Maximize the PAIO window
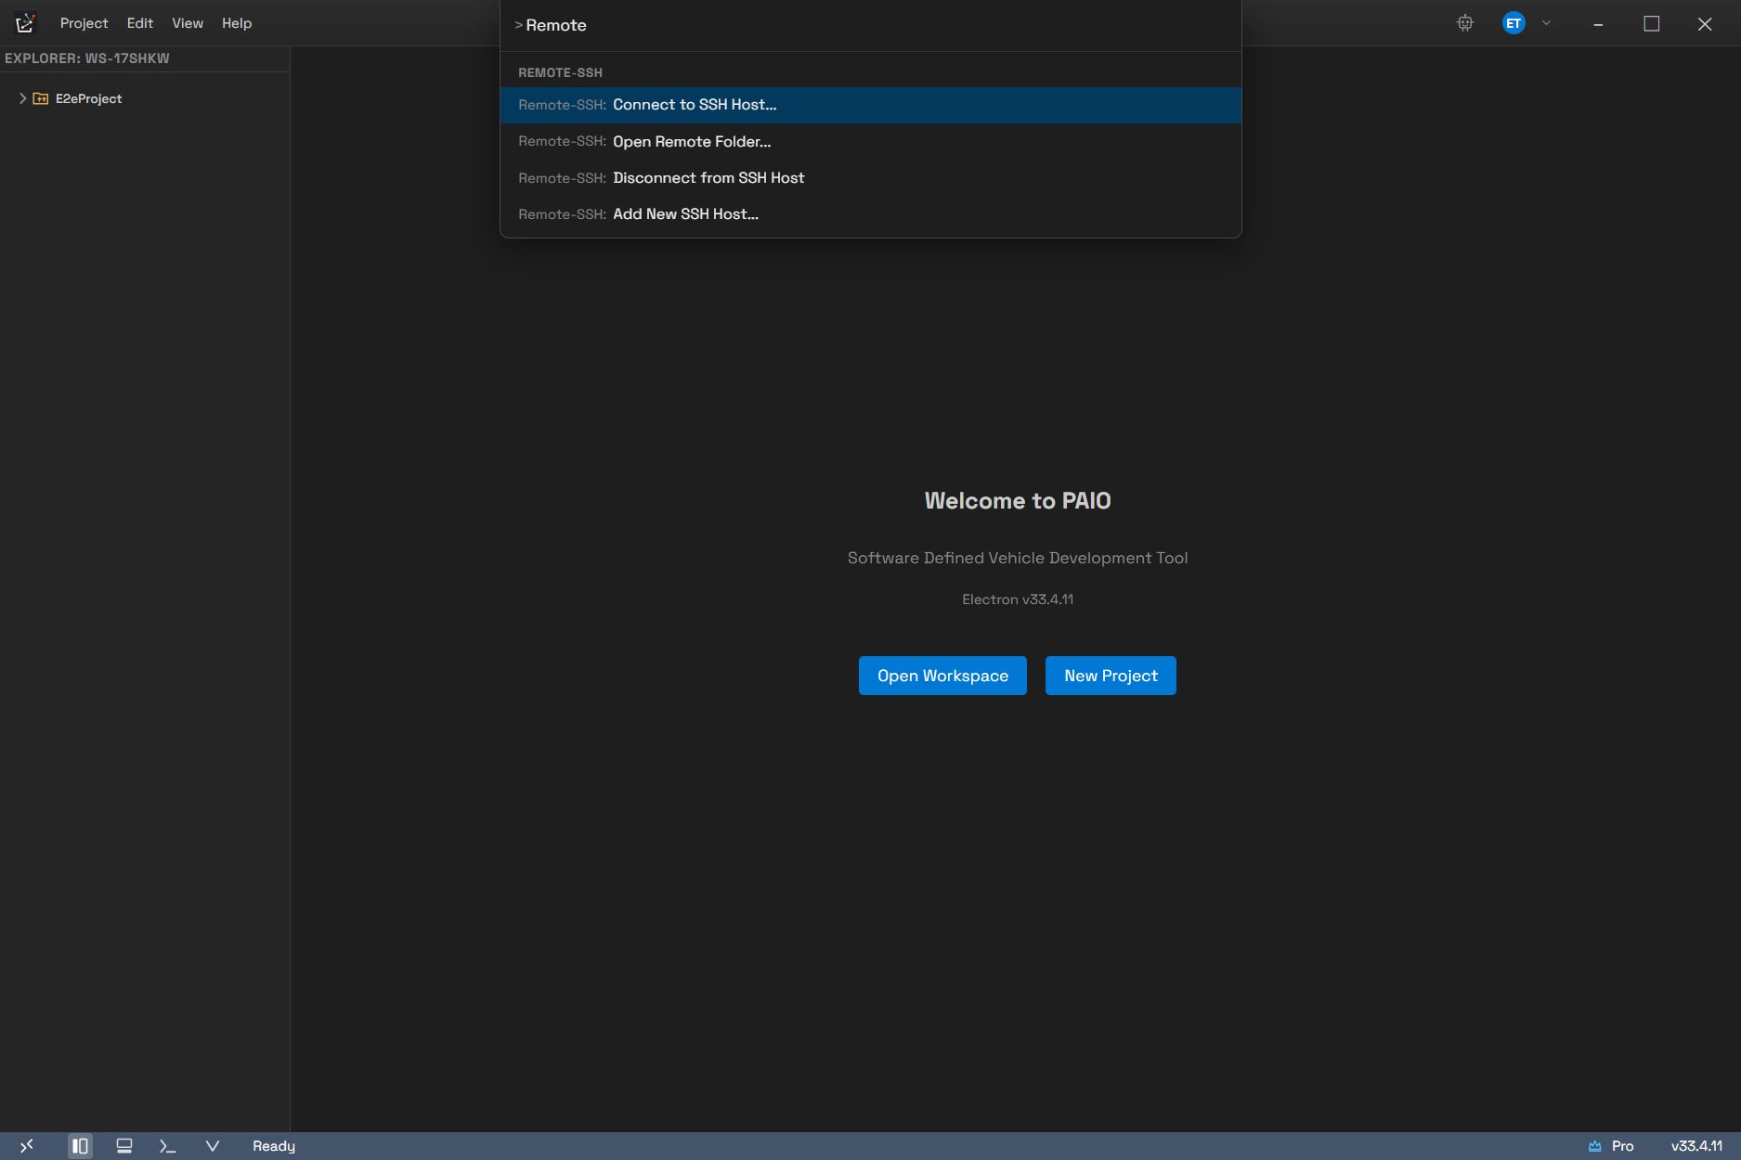This screenshot has width=1741, height=1160. point(1652,24)
